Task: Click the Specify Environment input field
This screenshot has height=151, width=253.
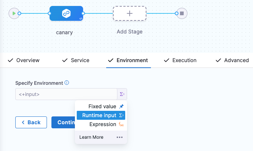Action: tap(66, 94)
